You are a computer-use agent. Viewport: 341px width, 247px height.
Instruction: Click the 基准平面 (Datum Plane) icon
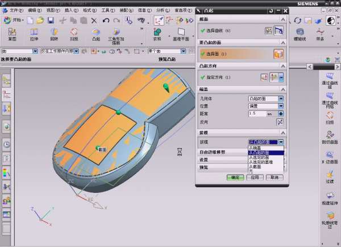coord(181,34)
